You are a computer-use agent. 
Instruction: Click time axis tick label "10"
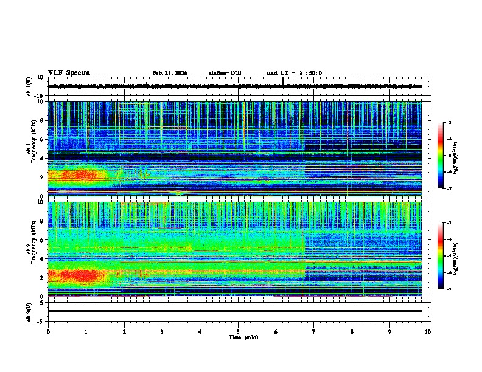click(x=428, y=332)
